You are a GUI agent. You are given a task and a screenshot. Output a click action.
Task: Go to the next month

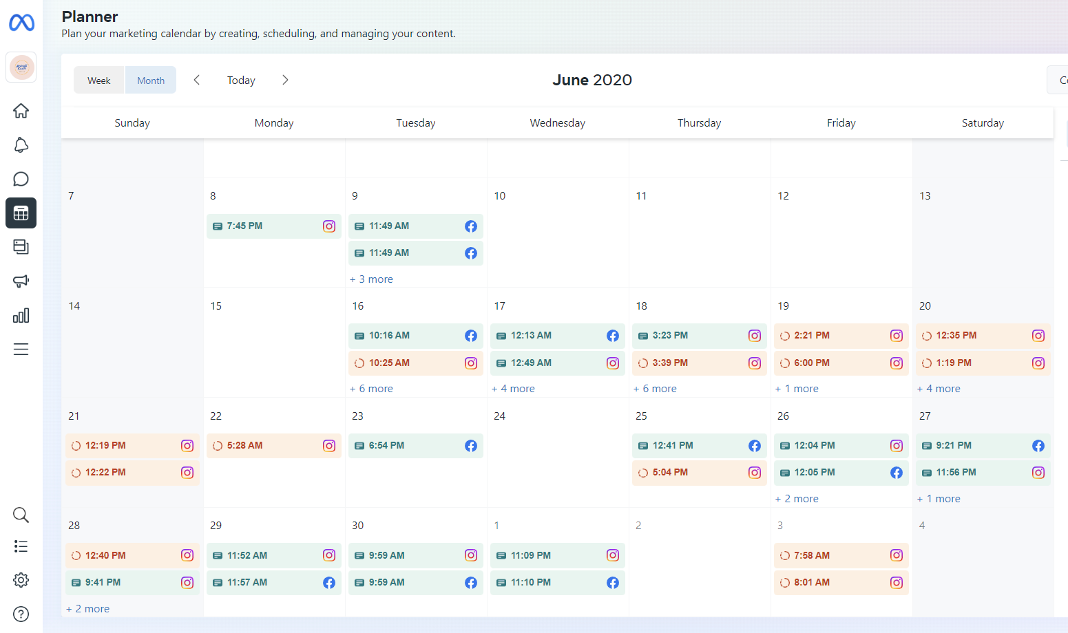(x=285, y=80)
